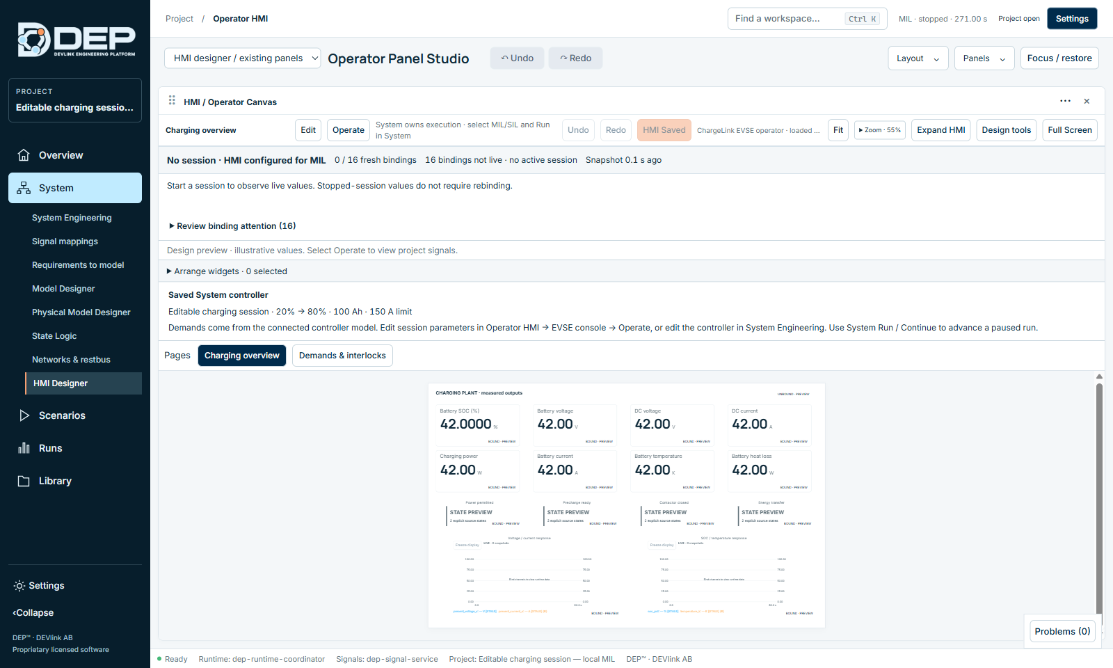Click the Overview home icon

[x=24, y=155]
